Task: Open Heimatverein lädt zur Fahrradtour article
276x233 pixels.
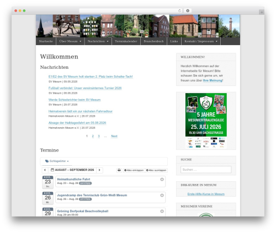Action: click(x=81, y=111)
